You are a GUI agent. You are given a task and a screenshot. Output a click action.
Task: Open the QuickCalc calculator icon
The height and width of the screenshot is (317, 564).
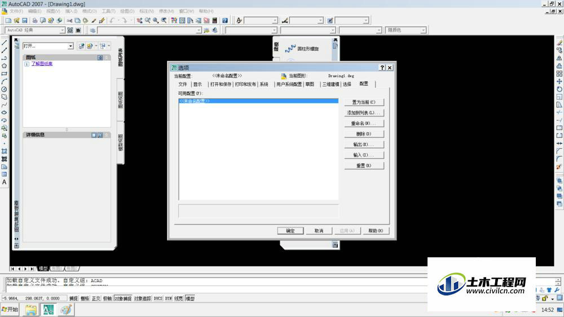215,20
